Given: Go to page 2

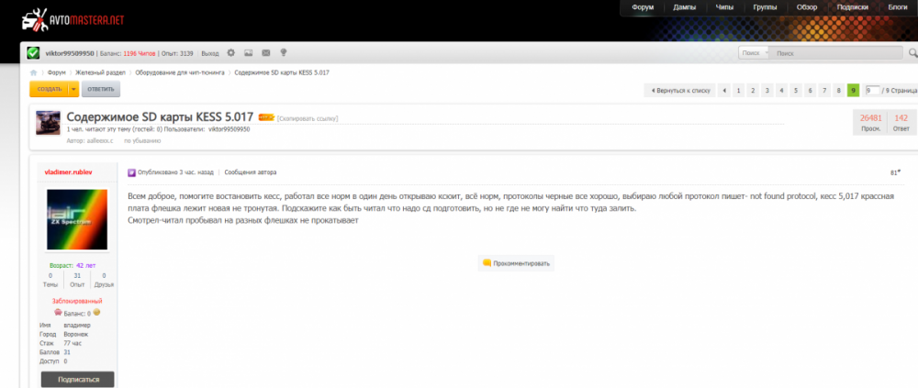Looking at the screenshot, I should point(753,90).
